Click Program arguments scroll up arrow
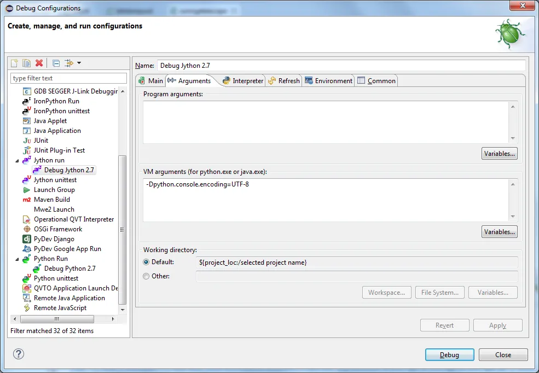Screen dimensions: 539x373 (513, 107)
